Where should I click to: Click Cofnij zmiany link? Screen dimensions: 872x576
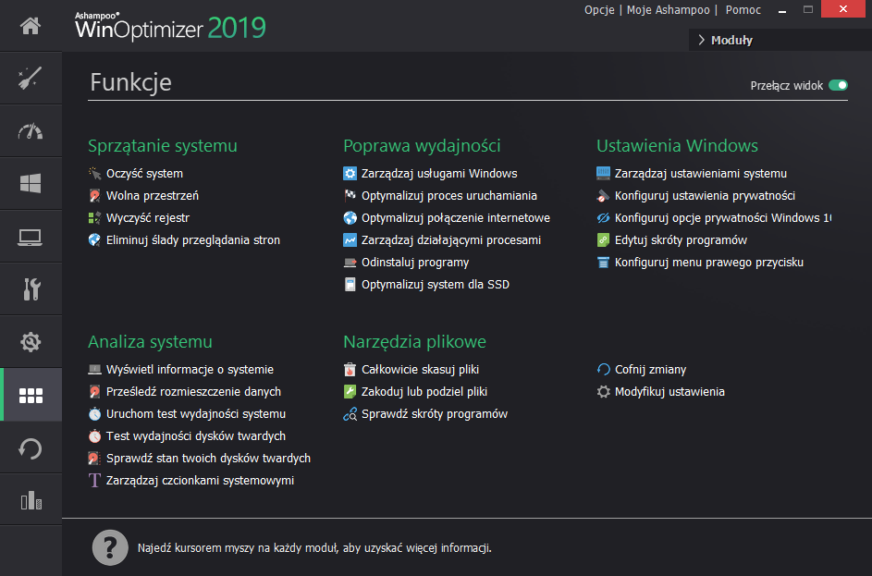click(x=650, y=370)
